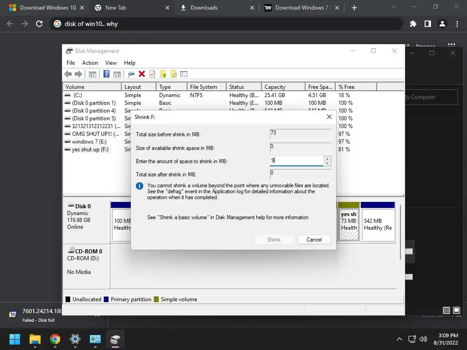Screen dimensions: 467x350
Task: Click the settings list toolbar icon
Action: tap(184, 74)
